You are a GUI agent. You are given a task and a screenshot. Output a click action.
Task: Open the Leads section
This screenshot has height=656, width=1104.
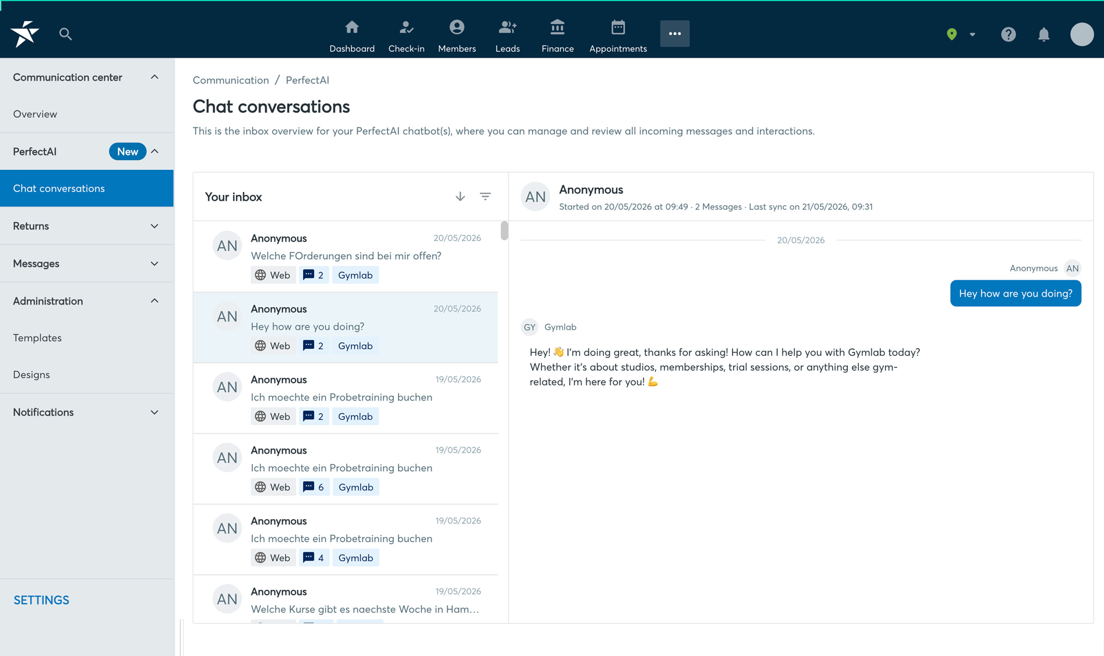pos(507,36)
